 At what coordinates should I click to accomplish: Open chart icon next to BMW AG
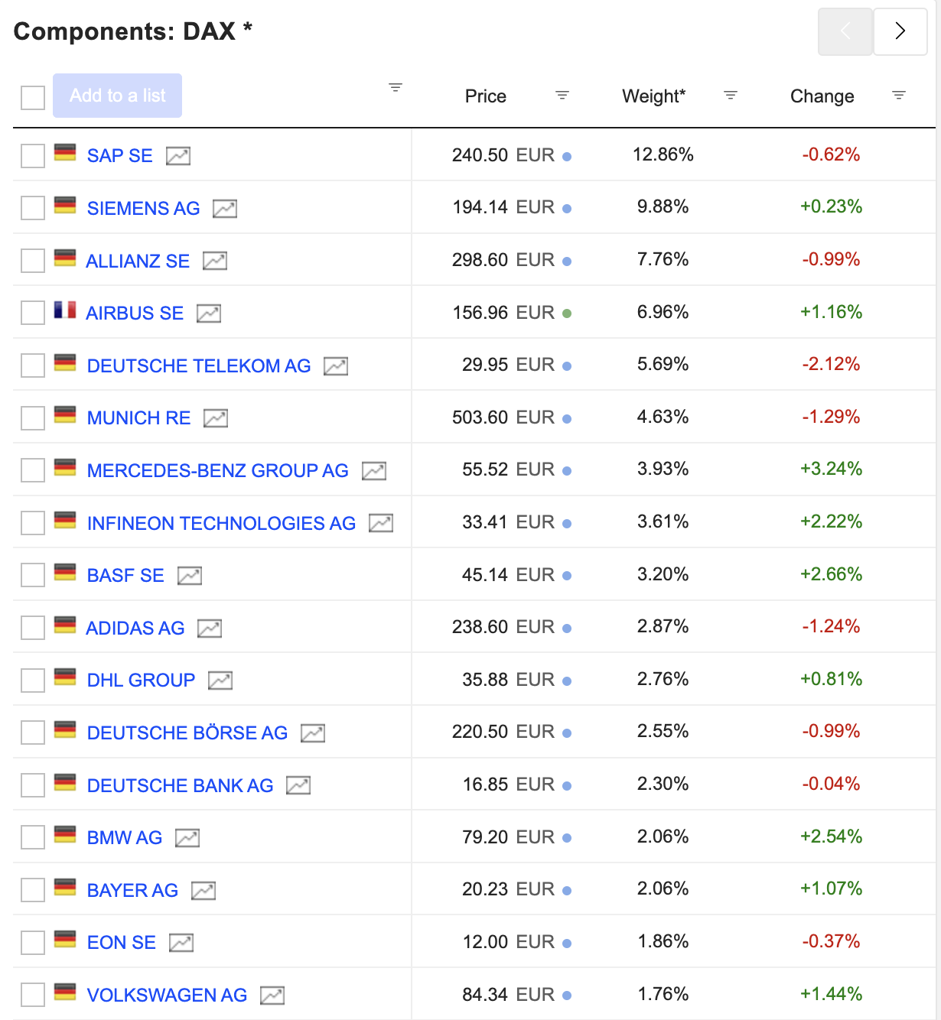tap(187, 838)
